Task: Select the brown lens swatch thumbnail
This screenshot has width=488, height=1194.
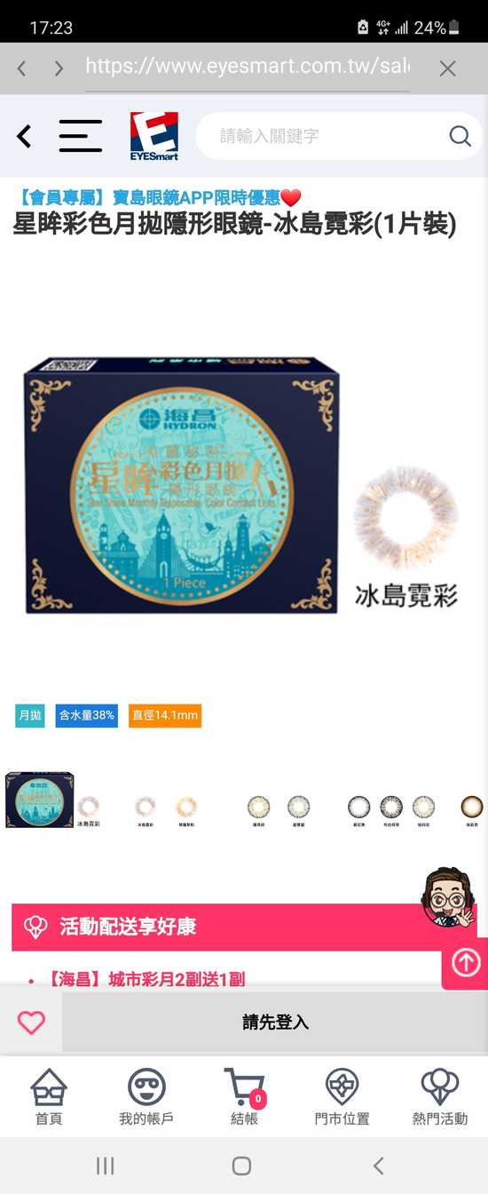Action: tap(472, 807)
